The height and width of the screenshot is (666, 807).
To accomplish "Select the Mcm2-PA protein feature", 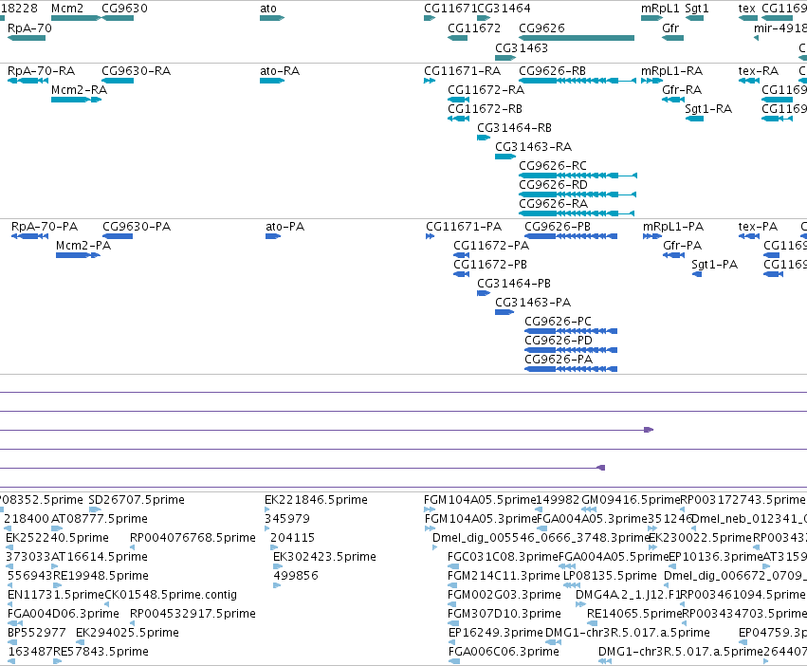I will pos(78,255).
